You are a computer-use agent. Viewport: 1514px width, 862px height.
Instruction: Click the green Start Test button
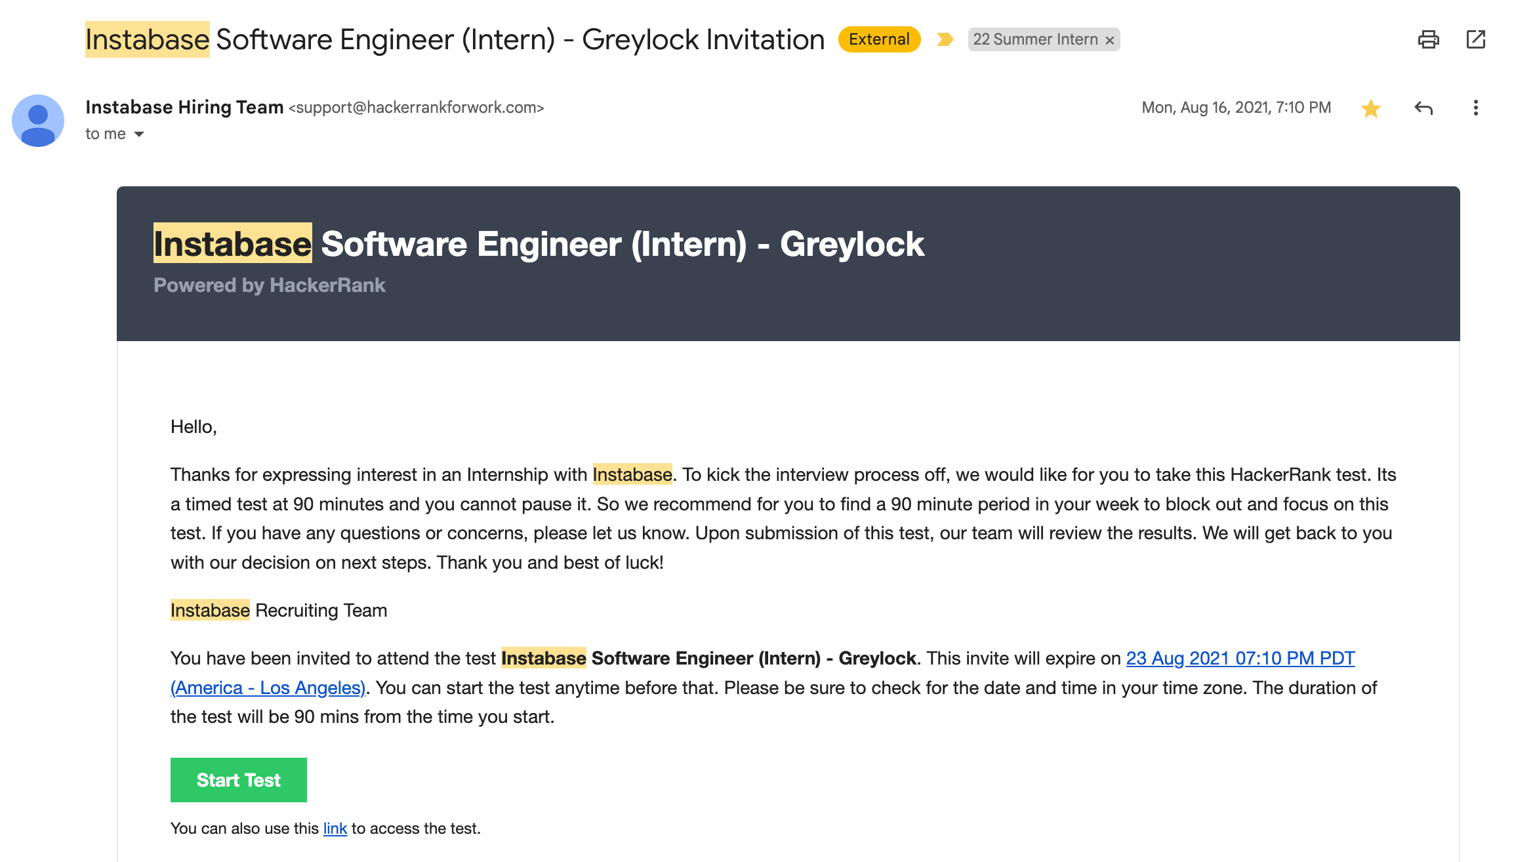[x=239, y=780]
